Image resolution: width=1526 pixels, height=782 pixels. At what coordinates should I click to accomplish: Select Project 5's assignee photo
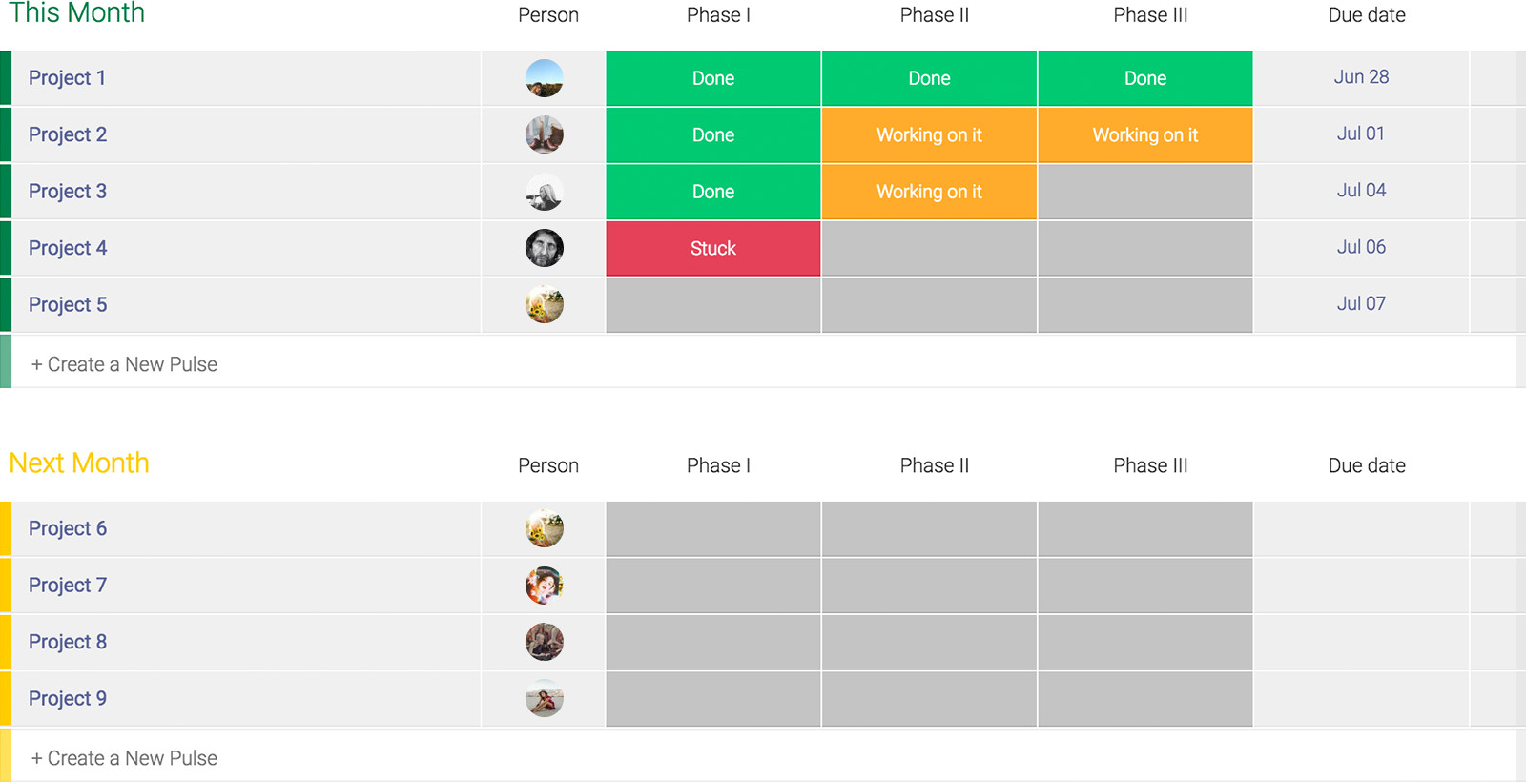click(544, 304)
